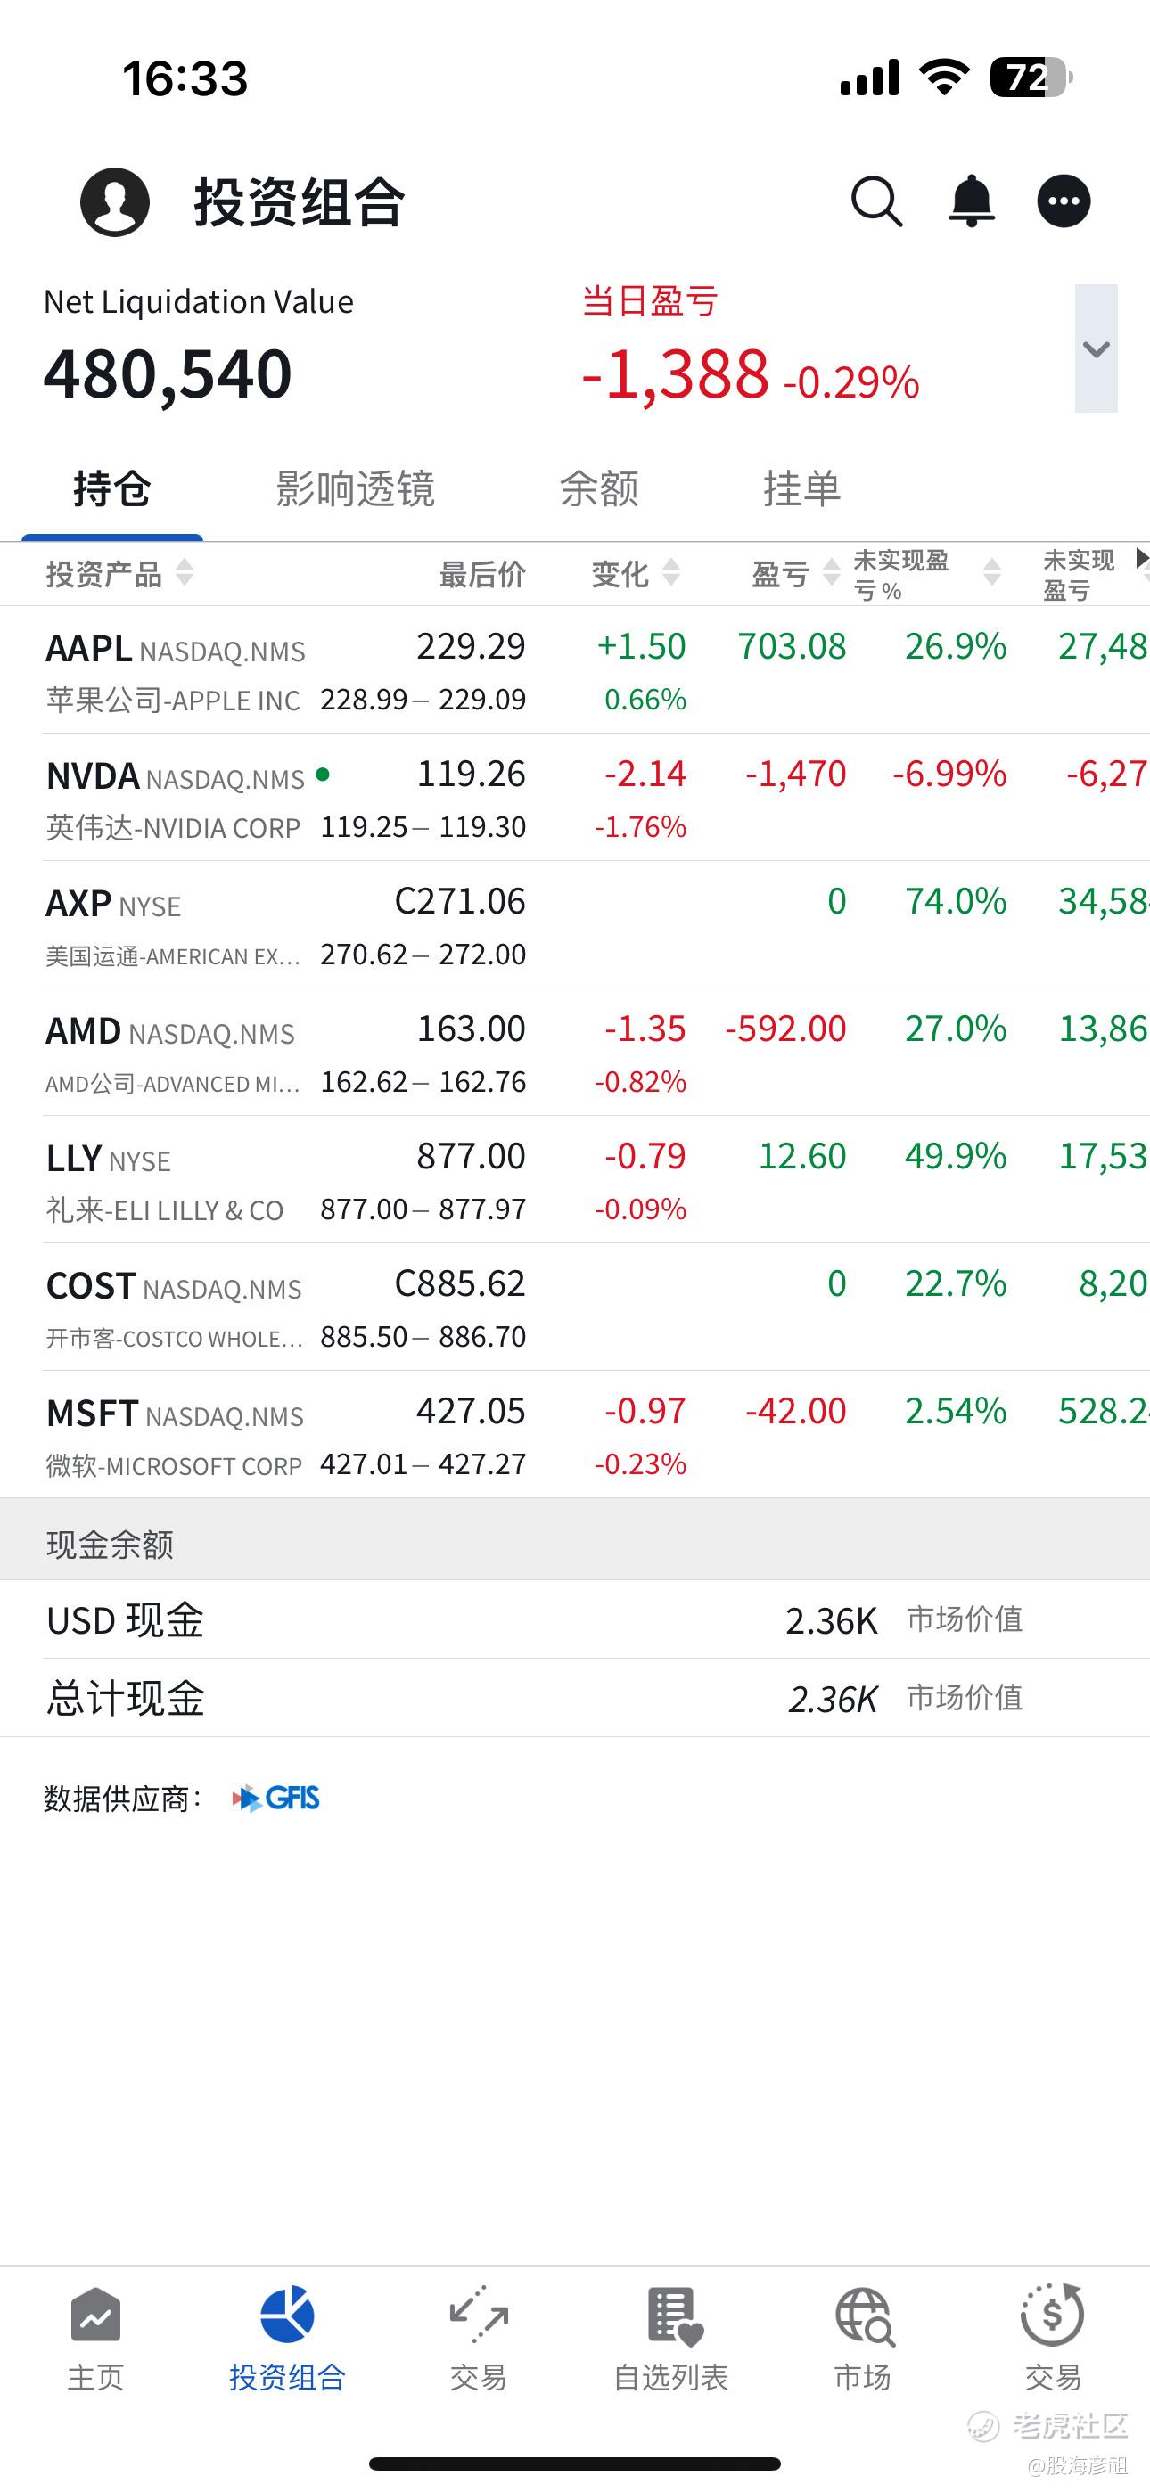The image size is (1150, 2492).
Task: Sort by 盈亏 column arrows
Action: [x=831, y=573]
